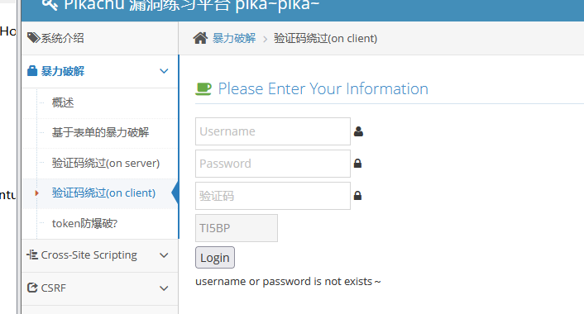
Task: Click the user icon next to Username
Action: pyautogui.click(x=358, y=131)
